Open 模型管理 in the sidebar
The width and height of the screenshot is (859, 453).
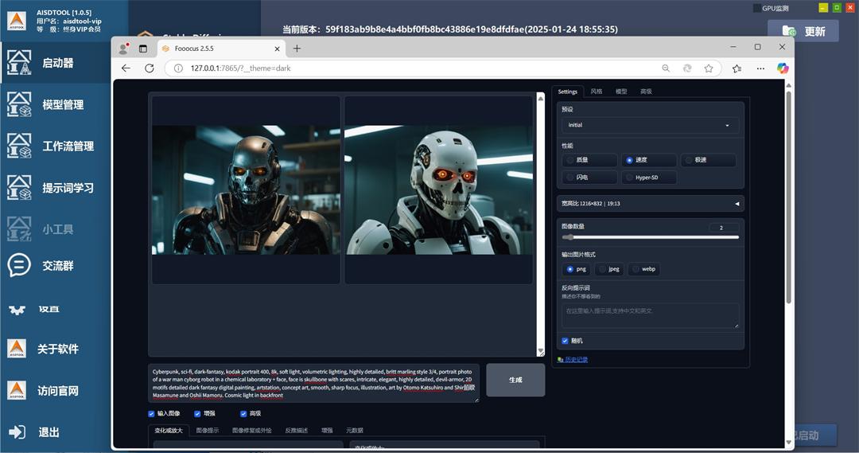tap(62, 104)
